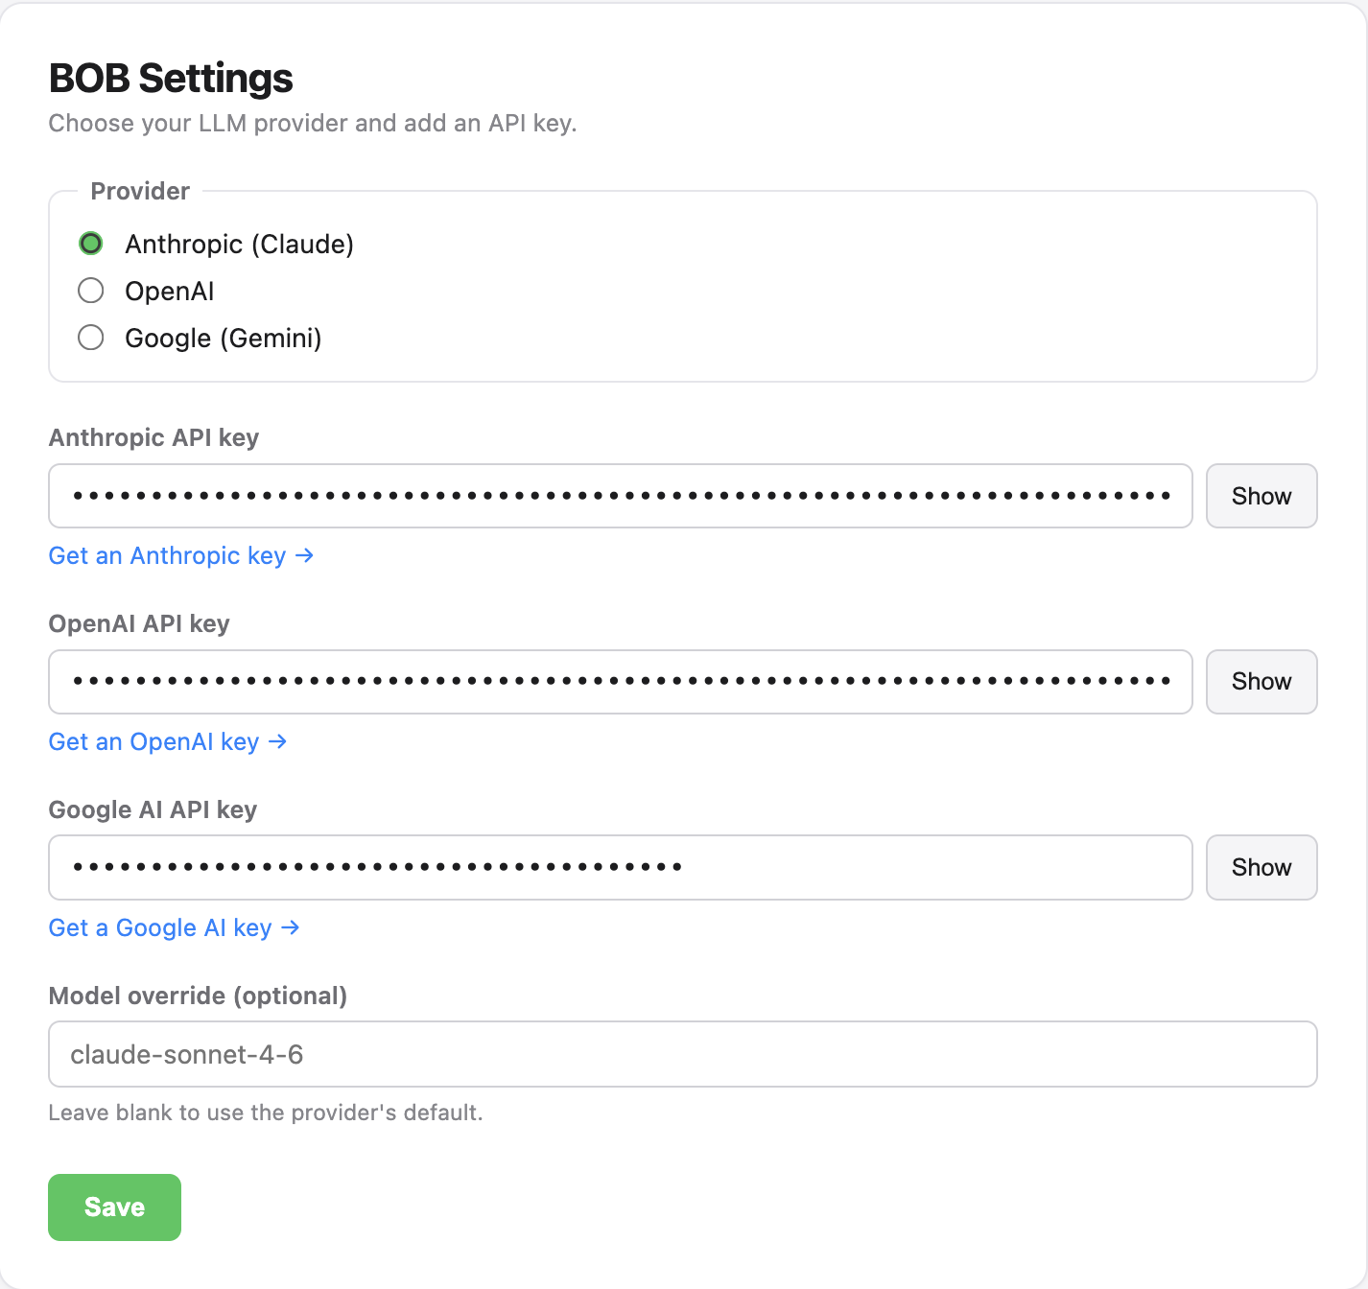
Task: Select the Anthropic (Claude) provider radio button
Action: pyautogui.click(x=91, y=244)
